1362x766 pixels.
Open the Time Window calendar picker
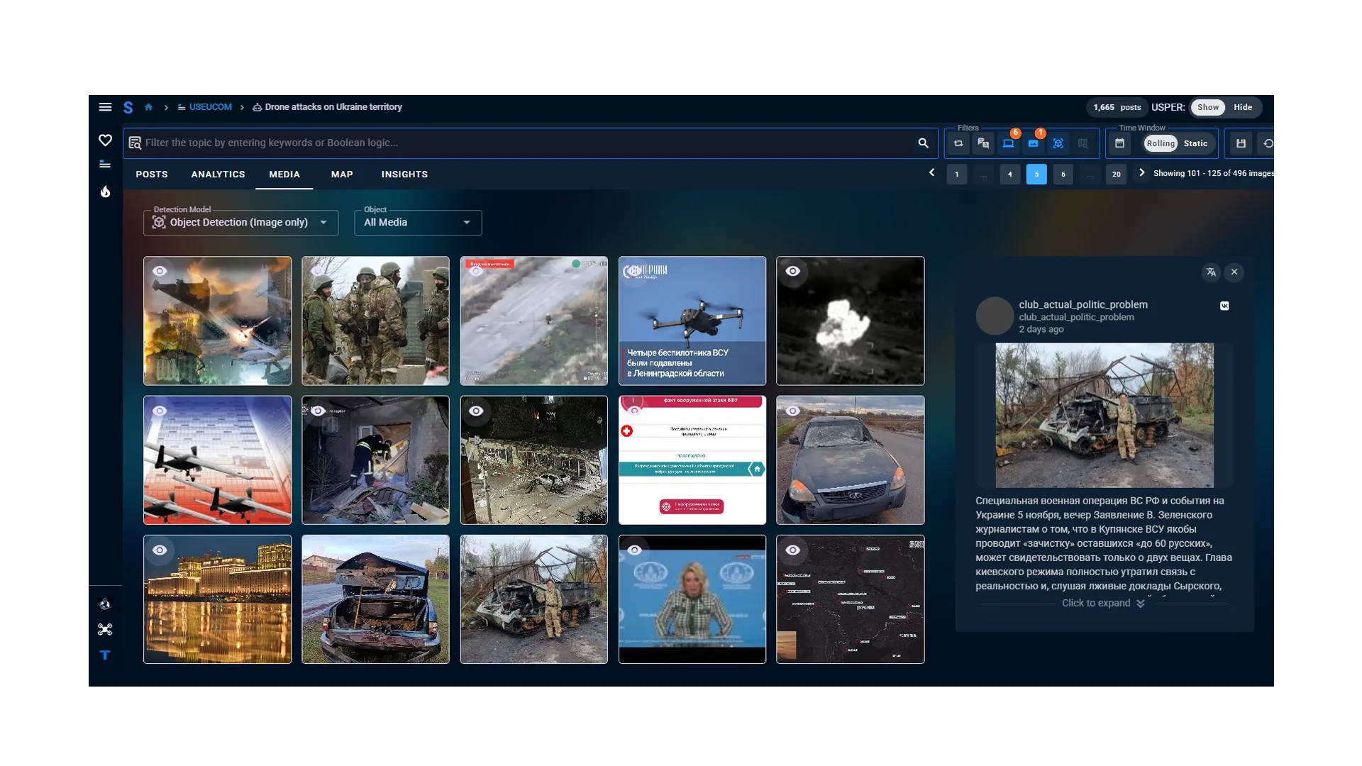[x=1119, y=143]
